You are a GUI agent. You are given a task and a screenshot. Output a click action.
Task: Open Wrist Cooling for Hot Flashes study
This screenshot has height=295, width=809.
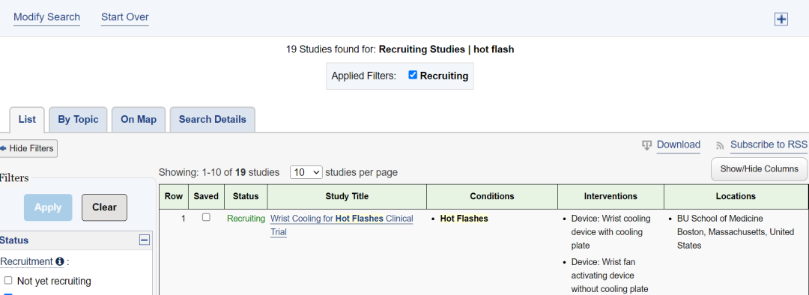point(342,225)
